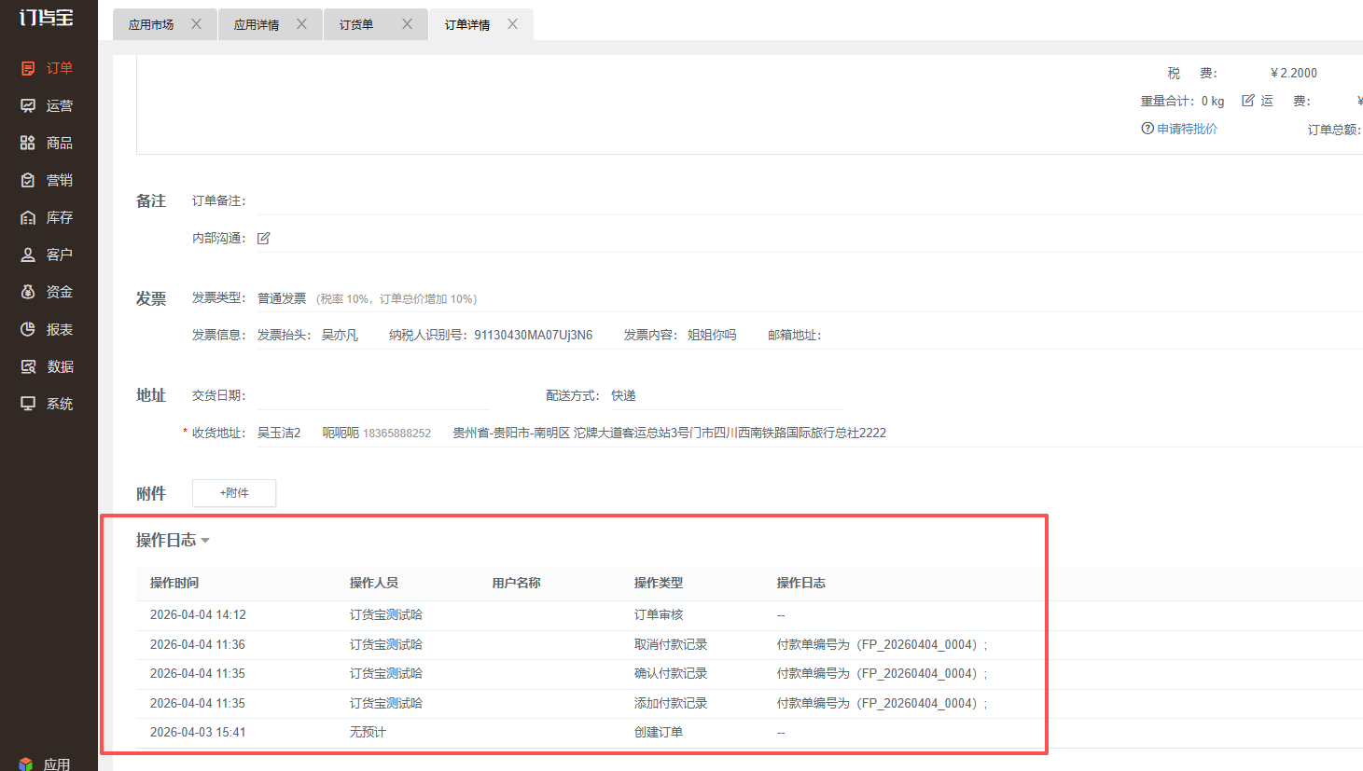
Task: Close the 应用详情 tab
Action: pyautogui.click(x=301, y=24)
